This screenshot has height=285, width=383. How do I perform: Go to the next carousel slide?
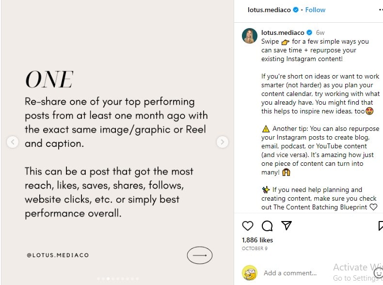222,142
